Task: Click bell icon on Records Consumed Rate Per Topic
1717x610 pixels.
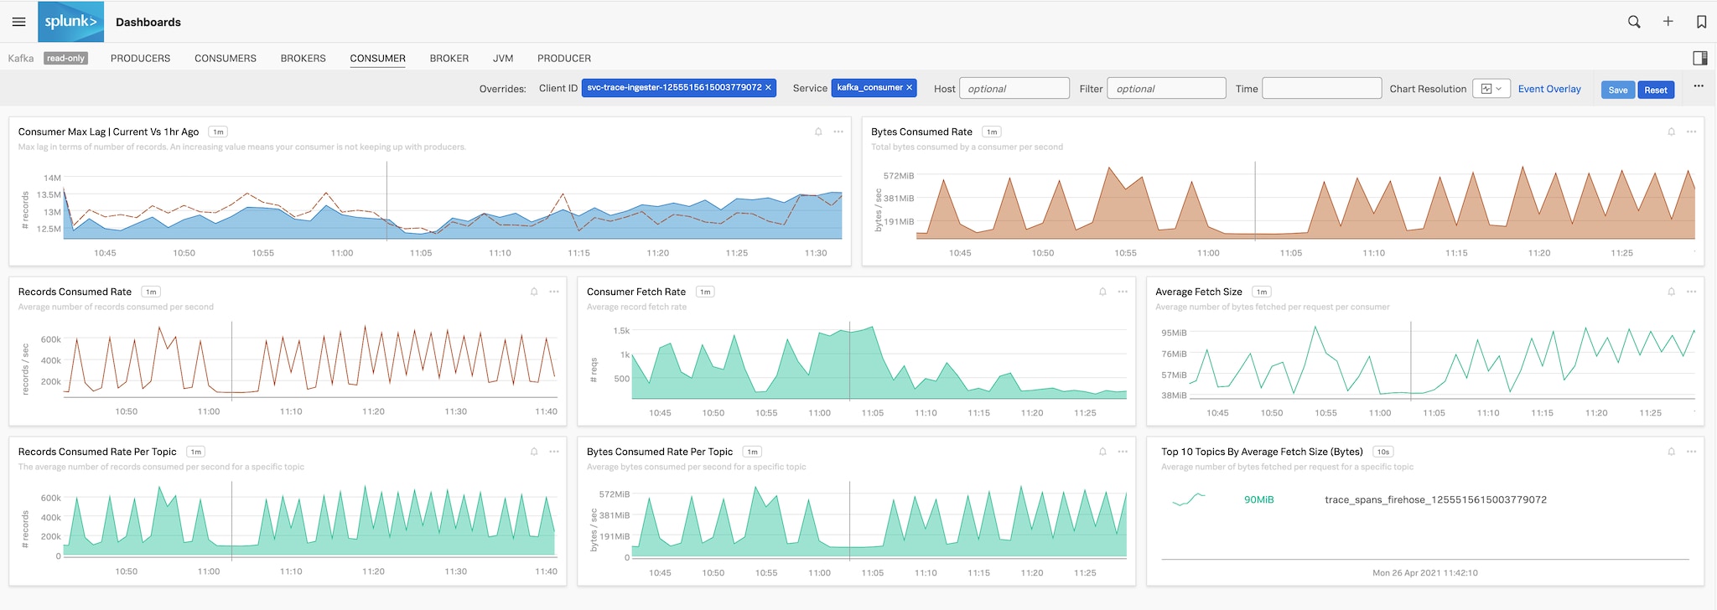Action: (x=534, y=452)
